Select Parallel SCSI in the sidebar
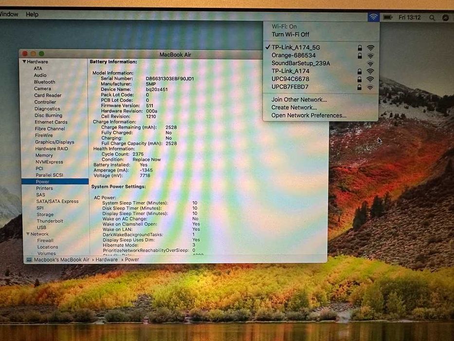Screen dimensions: 454x341 tap(50, 175)
